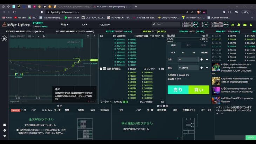256x144 pixels.
Task: Expand the Futures dropdown menu
Action: tap(105, 25)
